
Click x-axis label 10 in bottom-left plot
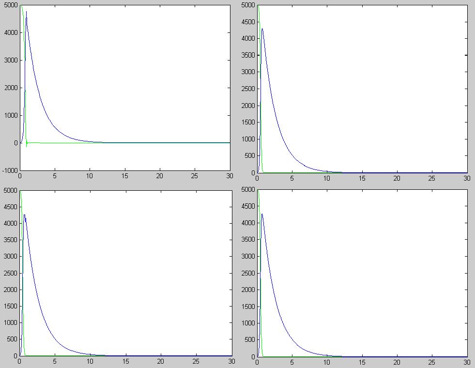pos(90,361)
